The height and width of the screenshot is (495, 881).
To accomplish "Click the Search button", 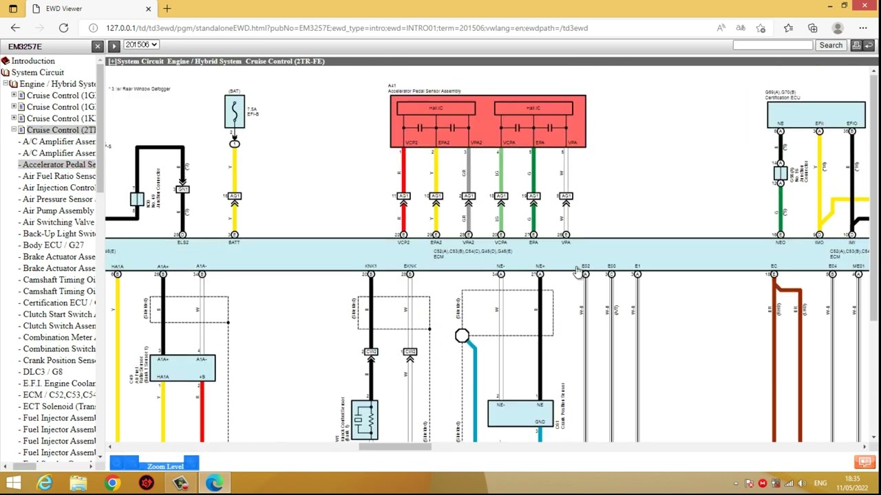I will click(831, 45).
